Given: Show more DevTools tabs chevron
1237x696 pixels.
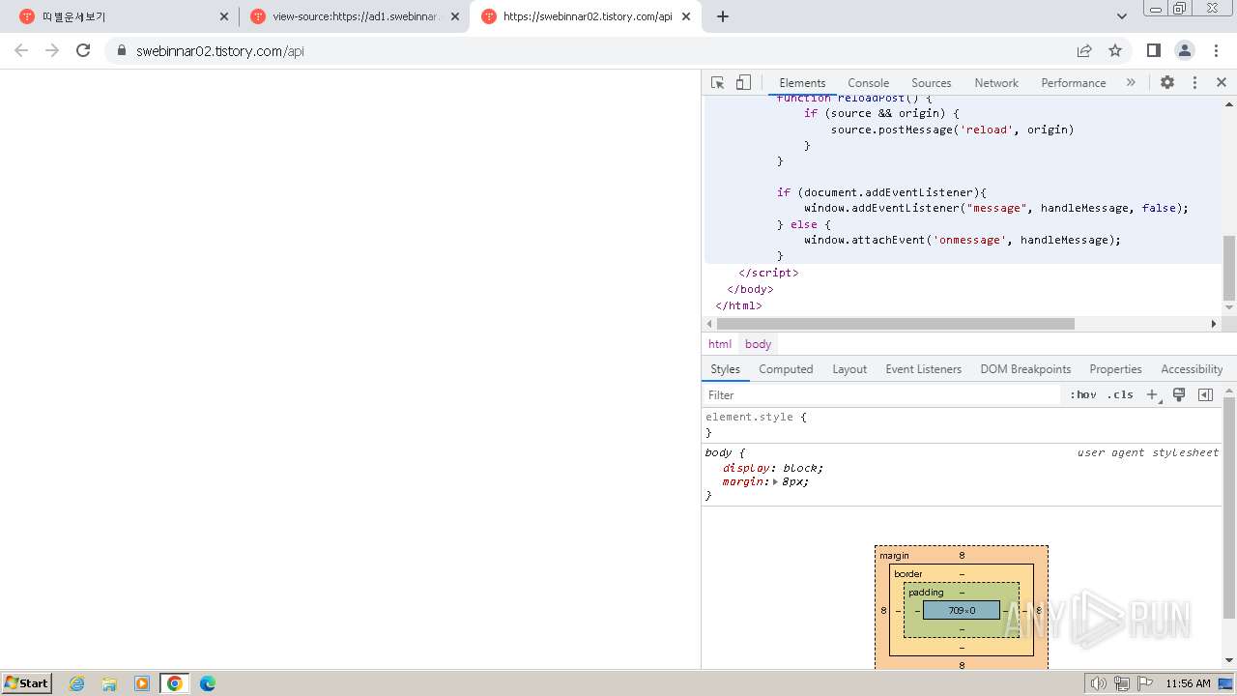Looking at the screenshot, I should point(1131,83).
